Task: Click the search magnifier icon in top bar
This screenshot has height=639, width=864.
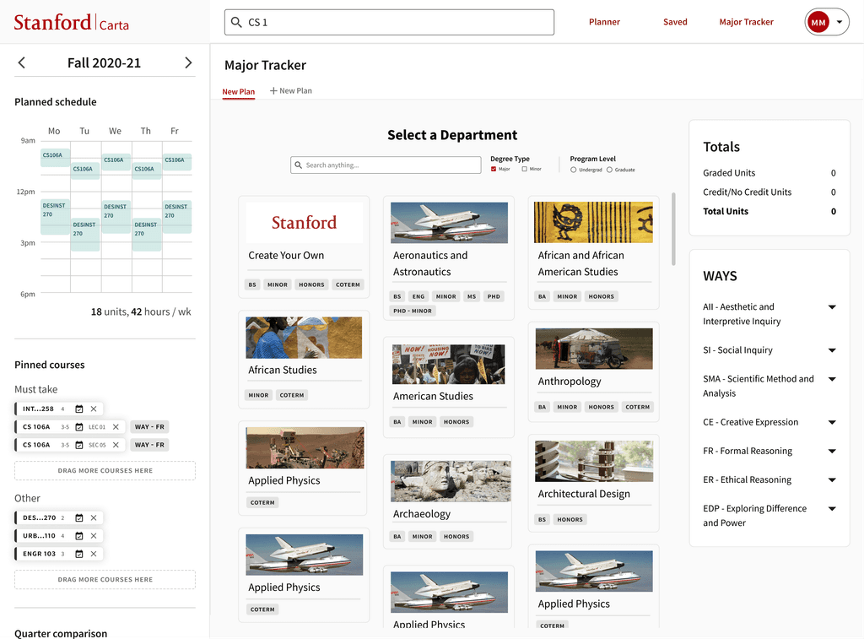Action: (236, 22)
